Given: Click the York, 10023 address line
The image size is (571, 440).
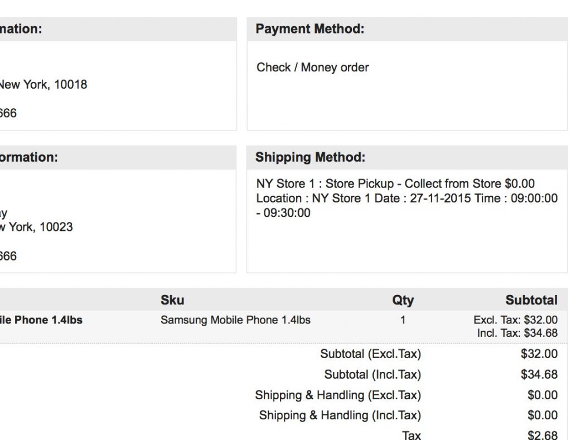Looking at the screenshot, I should click(x=36, y=227).
